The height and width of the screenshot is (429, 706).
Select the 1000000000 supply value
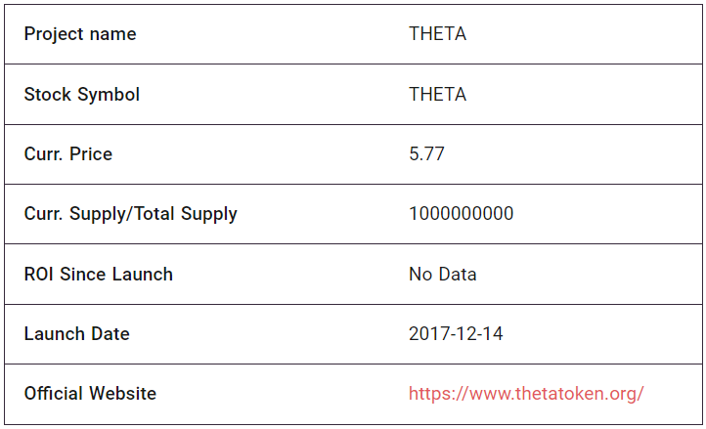pos(462,214)
